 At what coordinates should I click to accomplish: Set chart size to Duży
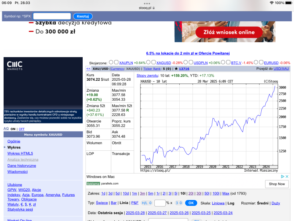[276, 203]
